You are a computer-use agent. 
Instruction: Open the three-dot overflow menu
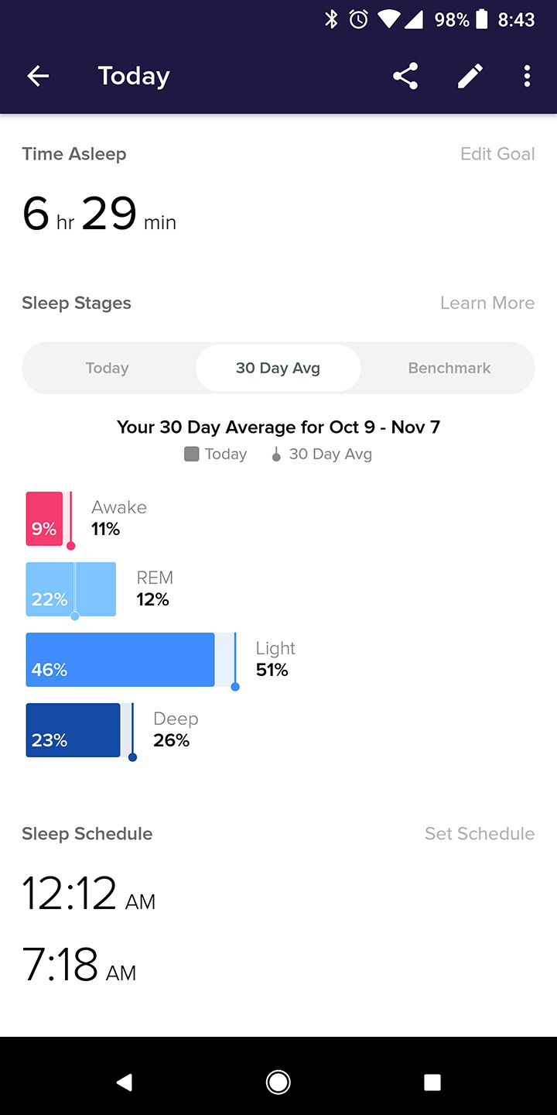[x=527, y=76]
